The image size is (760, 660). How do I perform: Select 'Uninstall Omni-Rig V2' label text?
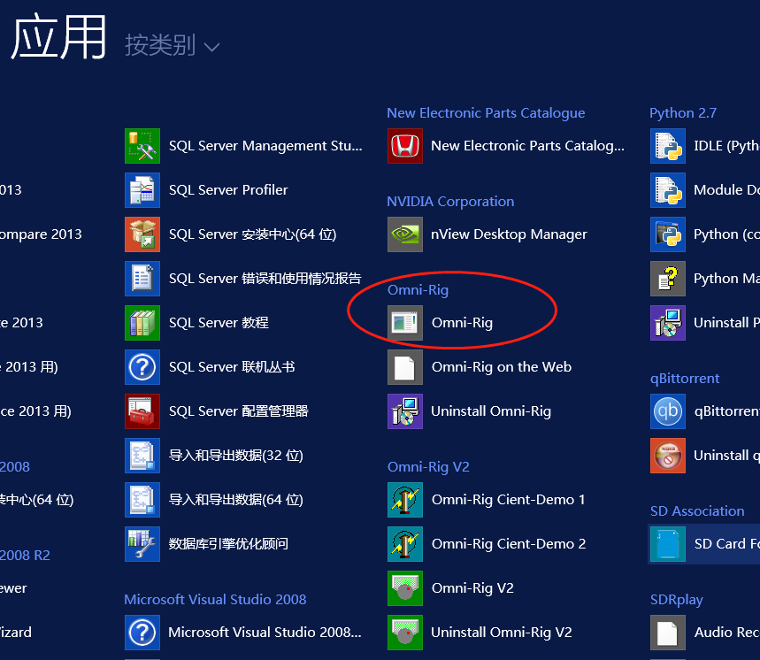point(501,633)
